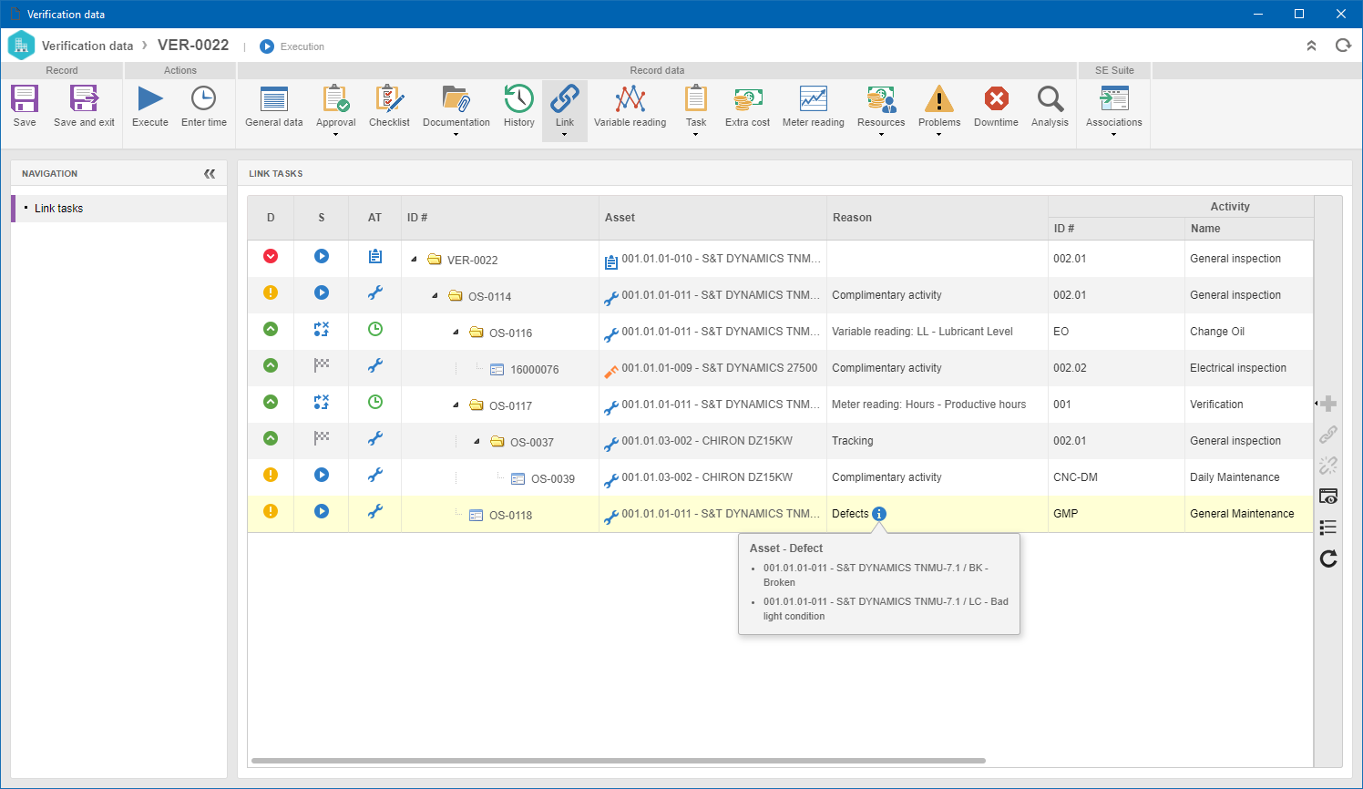Collapse the OS-0117 tree node
Viewport: 1363px width, 789px height.
click(456, 405)
